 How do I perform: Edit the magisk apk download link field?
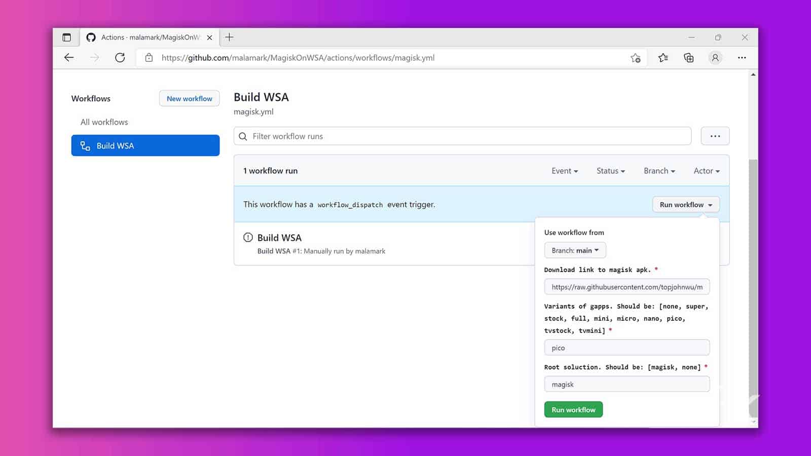coord(627,287)
